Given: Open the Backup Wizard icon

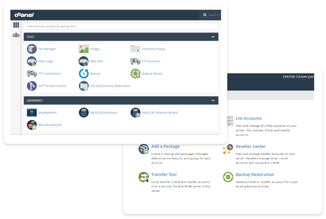Looking at the screenshot, I should tap(135, 74).
